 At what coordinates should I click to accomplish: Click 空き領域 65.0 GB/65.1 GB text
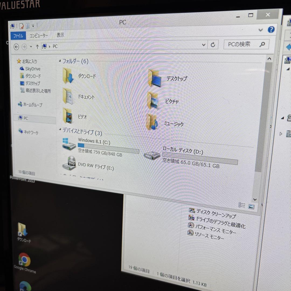[x=191, y=163]
